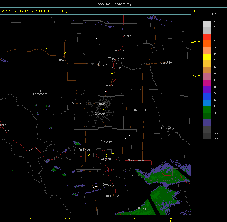227x222 pixels.
Task: Click the Sylvan label on the map
Action: coord(103,65)
